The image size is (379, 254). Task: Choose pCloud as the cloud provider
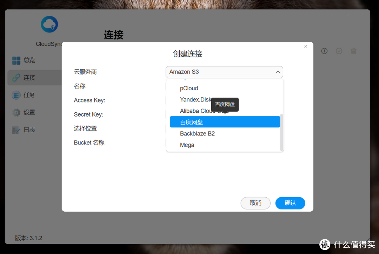coord(189,88)
